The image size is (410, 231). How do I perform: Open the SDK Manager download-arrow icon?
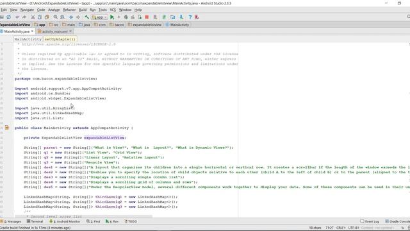click(181, 17)
